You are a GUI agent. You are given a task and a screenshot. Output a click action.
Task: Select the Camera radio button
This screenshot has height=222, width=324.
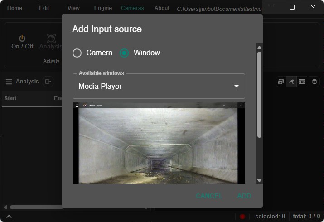click(x=77, y=53)
